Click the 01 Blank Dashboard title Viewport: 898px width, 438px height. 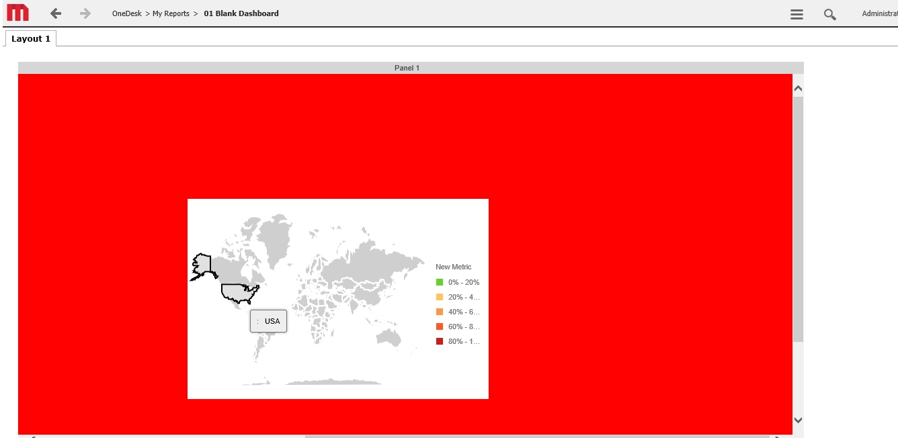tap(241, 13)
